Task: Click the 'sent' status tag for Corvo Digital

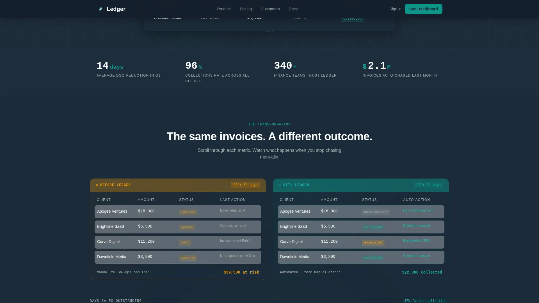Action: point(185,243)
